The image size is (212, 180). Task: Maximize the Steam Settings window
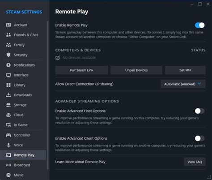(200, 4)
